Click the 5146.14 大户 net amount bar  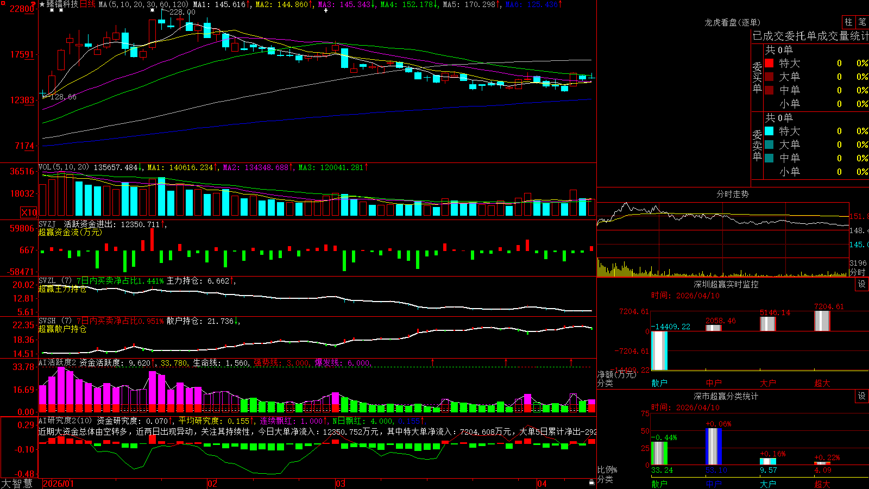pos(768,324)
